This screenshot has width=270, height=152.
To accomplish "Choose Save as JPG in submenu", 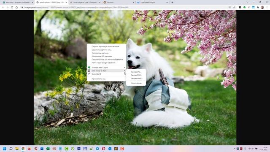I will coord(136,72).
